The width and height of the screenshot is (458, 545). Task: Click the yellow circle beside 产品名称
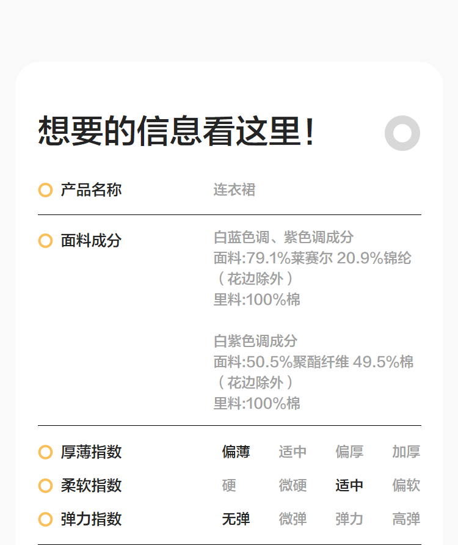(45, 190)
